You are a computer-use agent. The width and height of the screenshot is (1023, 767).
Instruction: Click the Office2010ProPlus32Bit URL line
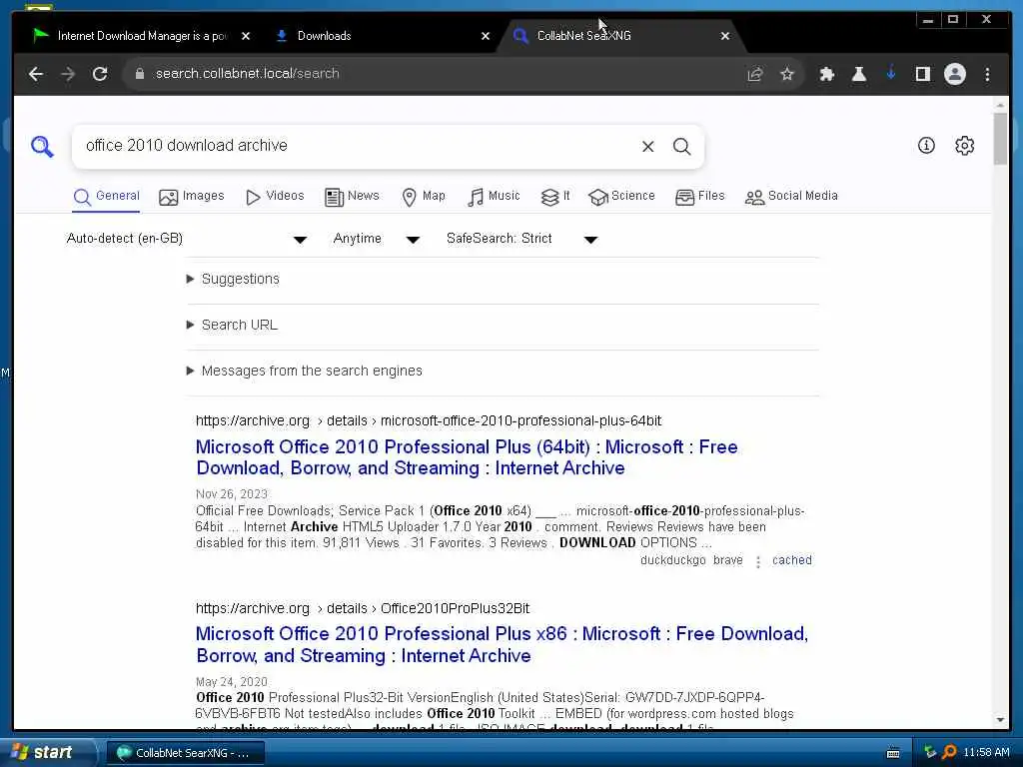pyautogui.click(x=363, y=608)
